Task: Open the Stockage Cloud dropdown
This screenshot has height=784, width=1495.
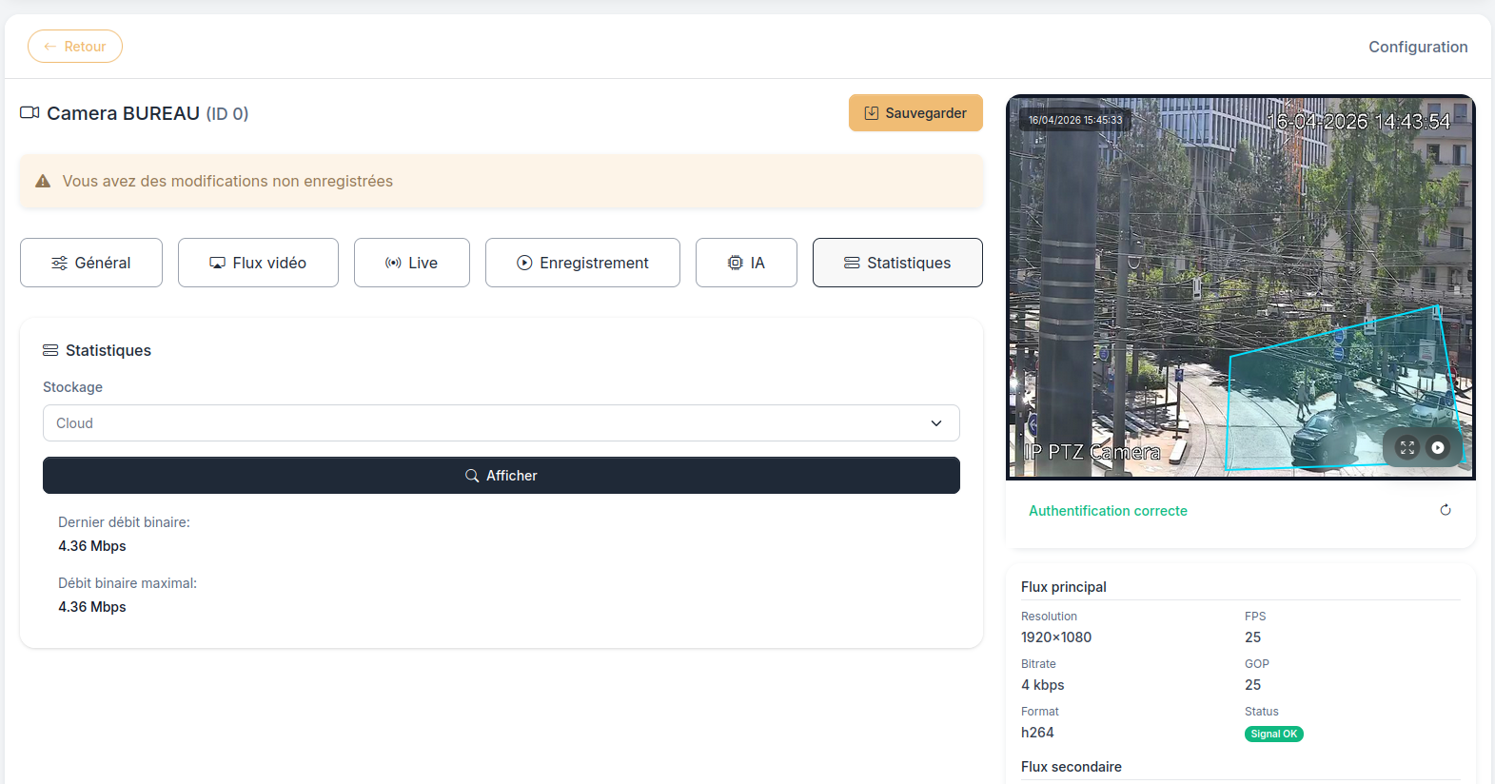Action: tap(502, 423)
